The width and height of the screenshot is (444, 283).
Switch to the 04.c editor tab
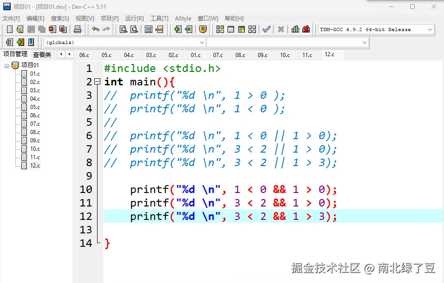[129, 55]
